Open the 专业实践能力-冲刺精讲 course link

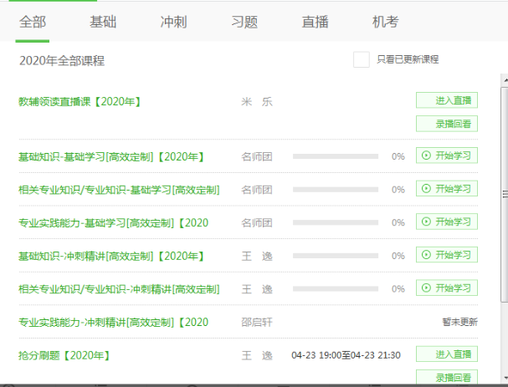(x=113, y=322)
